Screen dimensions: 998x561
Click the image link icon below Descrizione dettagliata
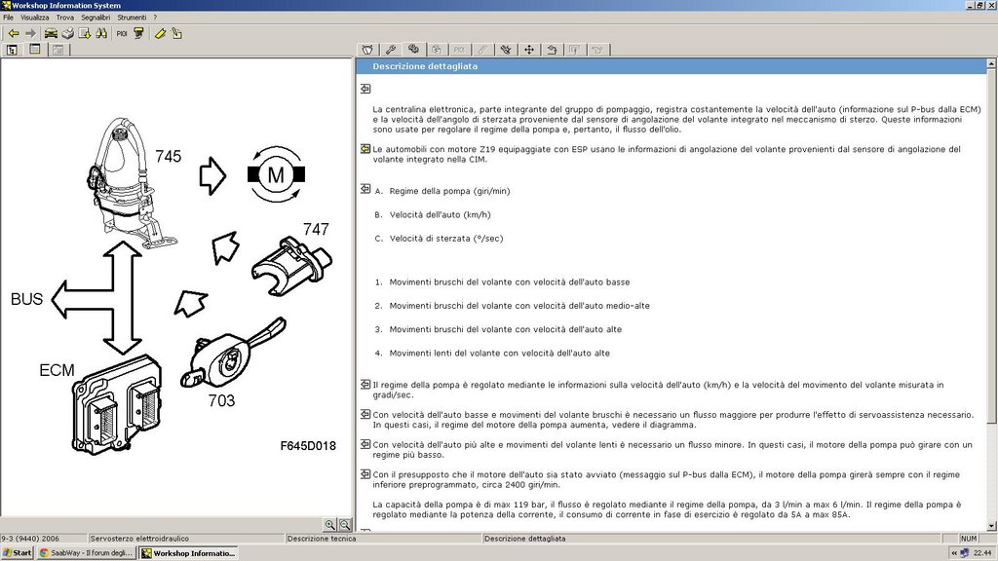coord(365,89)
